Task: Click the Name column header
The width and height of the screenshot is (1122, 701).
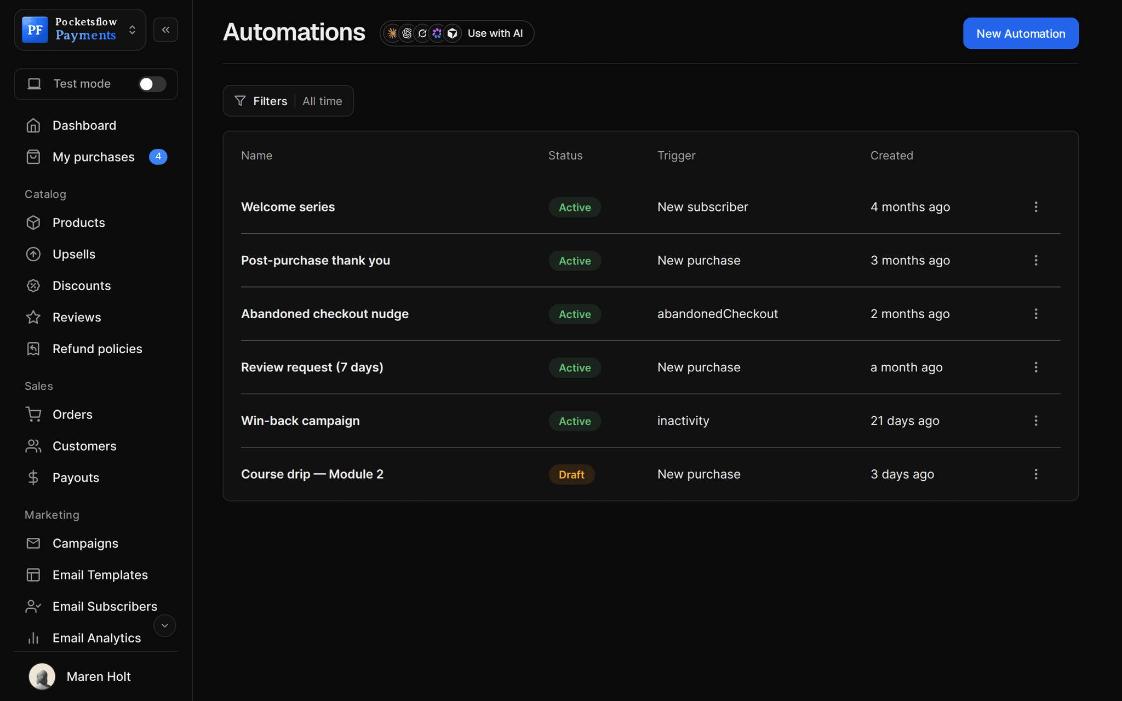Action: point(256,156)
